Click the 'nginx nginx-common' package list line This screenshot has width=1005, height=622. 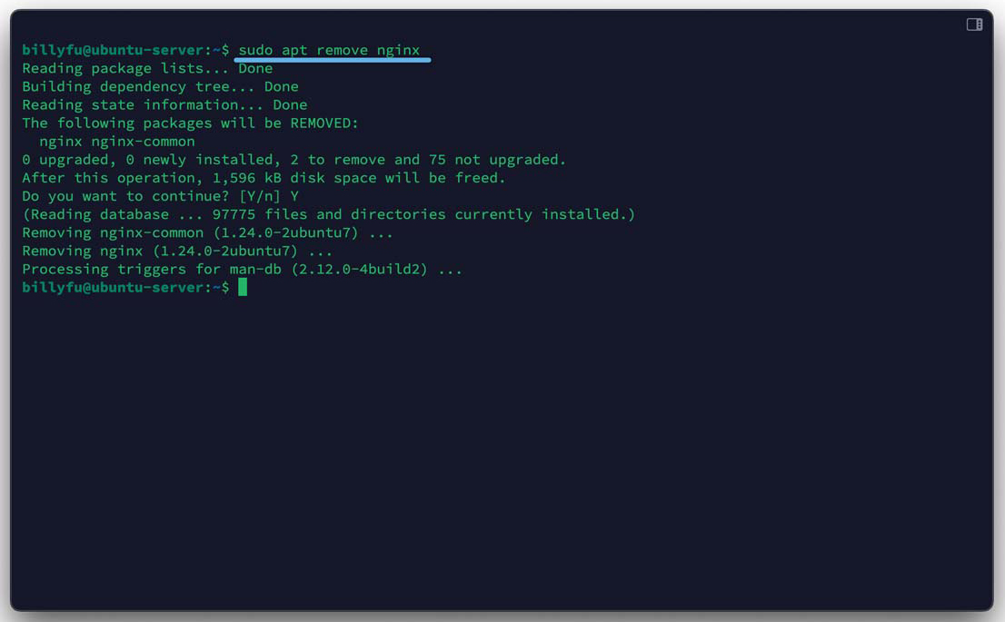click(117, 141)
